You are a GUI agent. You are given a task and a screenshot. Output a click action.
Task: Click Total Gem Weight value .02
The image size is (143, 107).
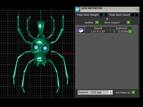103,15
